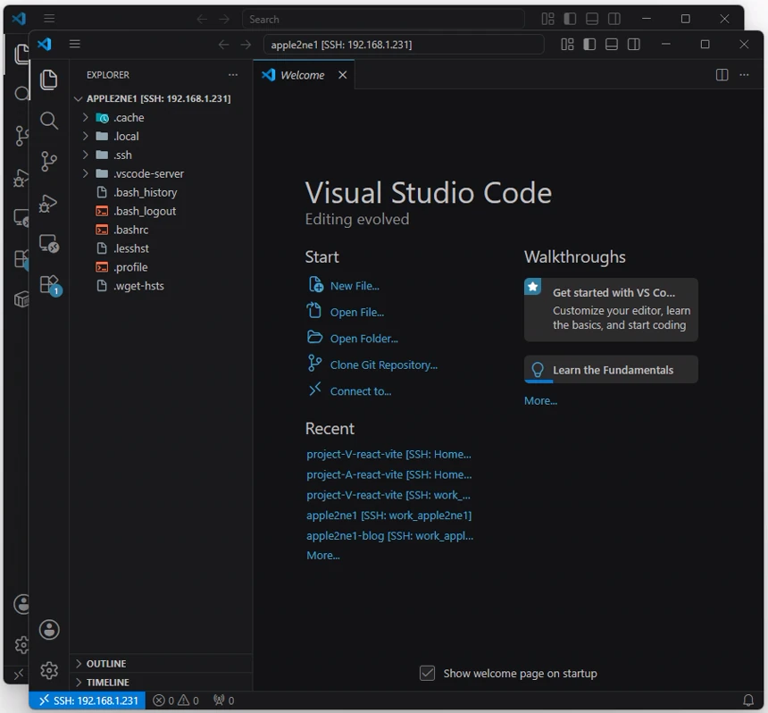This screenshot has width=768, height=713.
Task: Toggle Show welcome page on startup checkbox
Action: click(x=427, y=674)
